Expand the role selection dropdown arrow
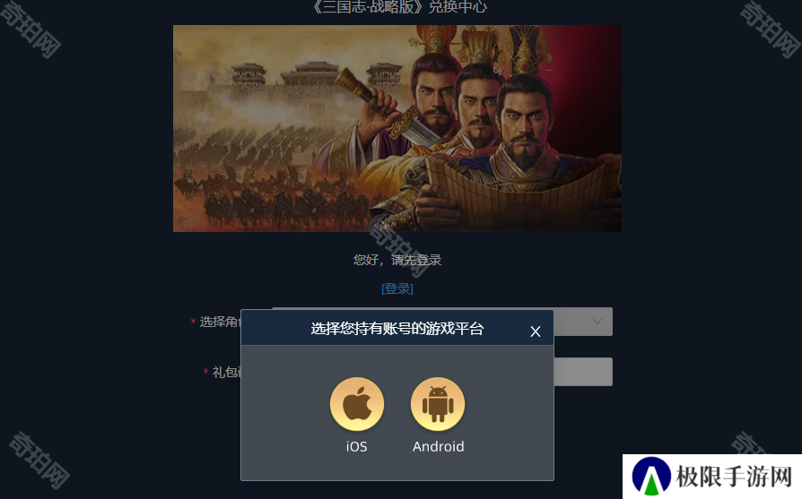The height and width of the screenshot is (499, 802). pyautogui.click(x=597, y=322)
